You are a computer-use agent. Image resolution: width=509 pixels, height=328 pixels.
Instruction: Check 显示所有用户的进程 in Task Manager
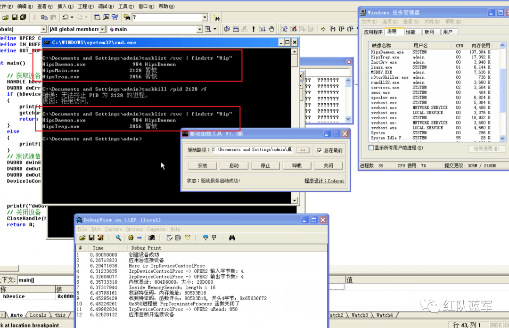click(371, 148)
